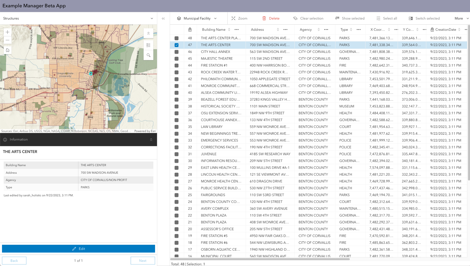Collapse the Information panel with its chevron
Image resolution: width=470 pixels, height=266 pixels.
tap(151, 140)
